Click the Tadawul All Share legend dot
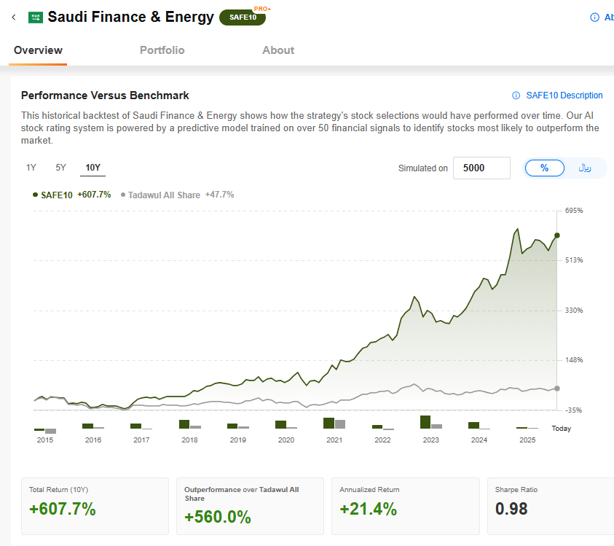 tap(123, 195)
